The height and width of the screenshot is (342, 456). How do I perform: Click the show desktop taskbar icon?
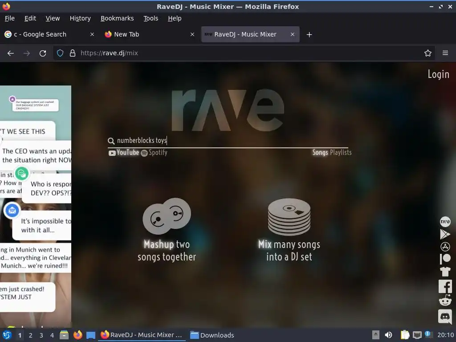pyautogui.click(x=91, y=335)
